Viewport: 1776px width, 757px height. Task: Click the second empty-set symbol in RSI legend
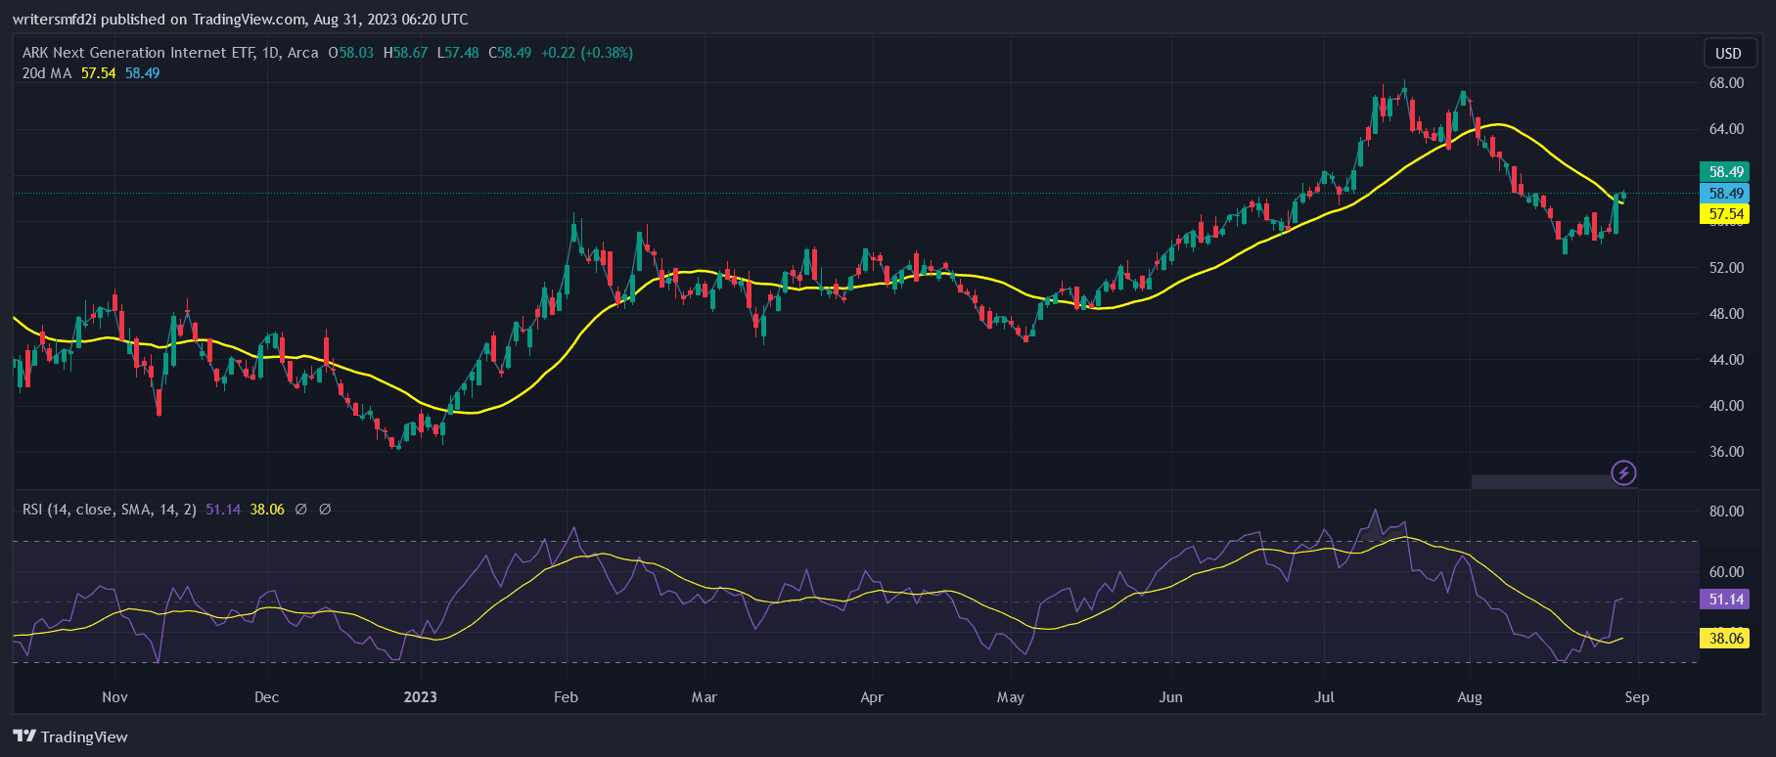pos(325,510)
